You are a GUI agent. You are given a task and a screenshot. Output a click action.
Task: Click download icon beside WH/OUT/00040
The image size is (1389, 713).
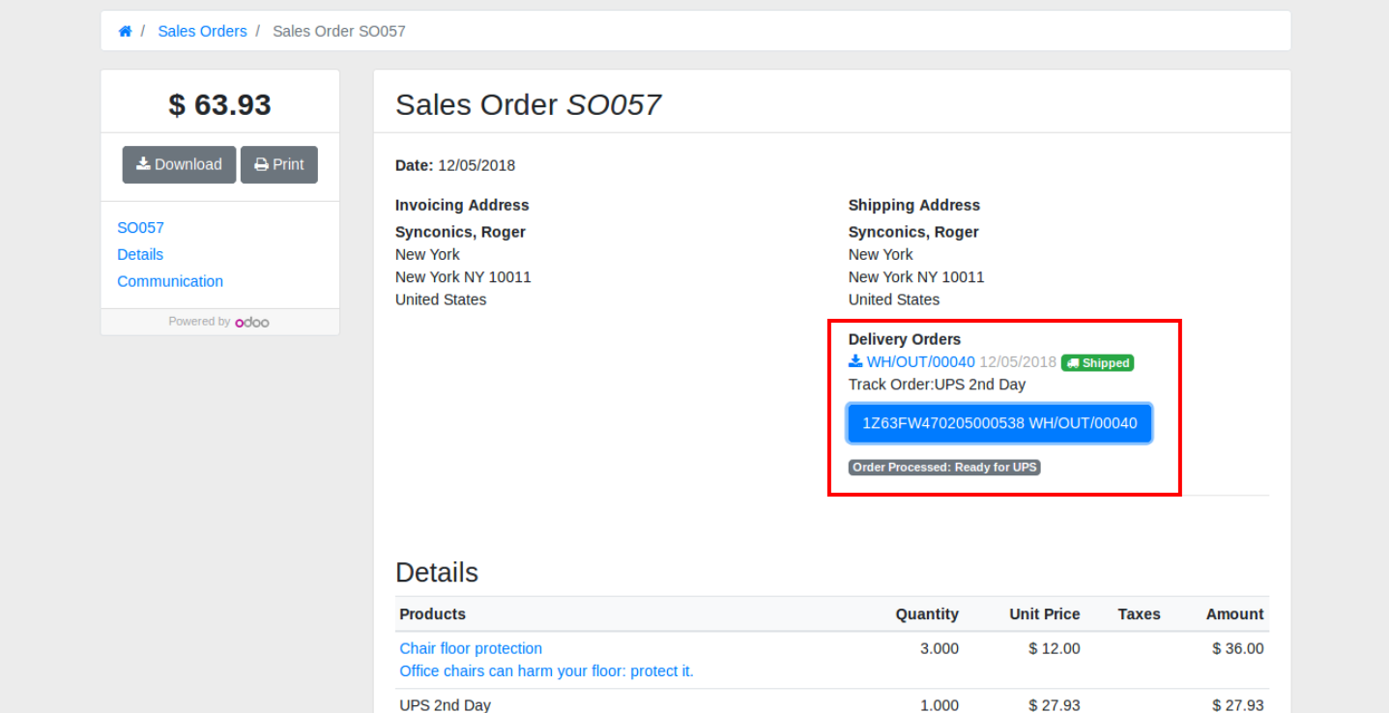tap(854, 361)
